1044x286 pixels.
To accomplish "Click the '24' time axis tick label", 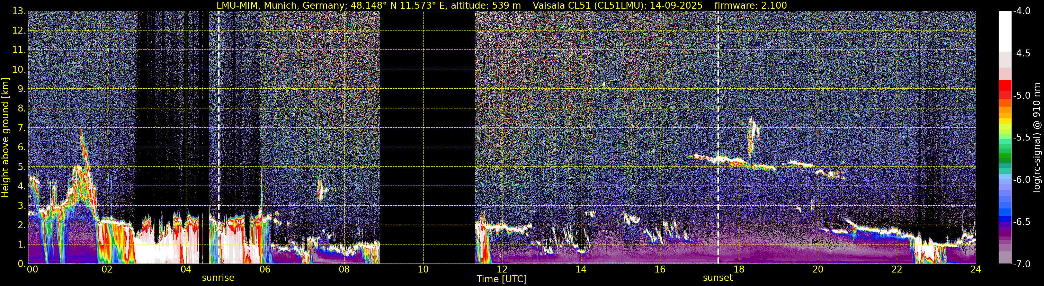I will point(976,269).
